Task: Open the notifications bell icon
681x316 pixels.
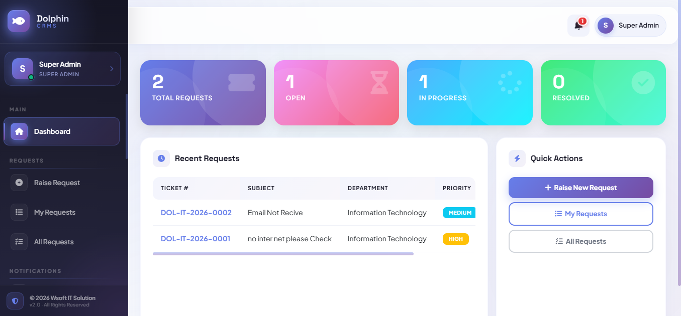Action: click(x=578, y=26)
